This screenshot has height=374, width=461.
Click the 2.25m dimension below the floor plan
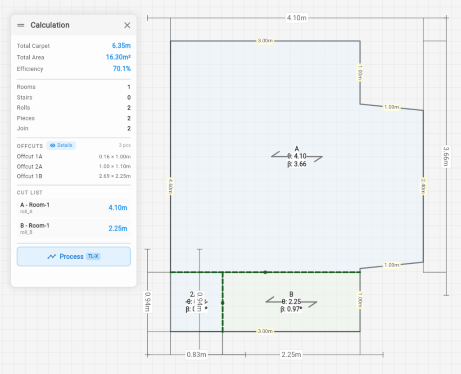tap(291, 355)
